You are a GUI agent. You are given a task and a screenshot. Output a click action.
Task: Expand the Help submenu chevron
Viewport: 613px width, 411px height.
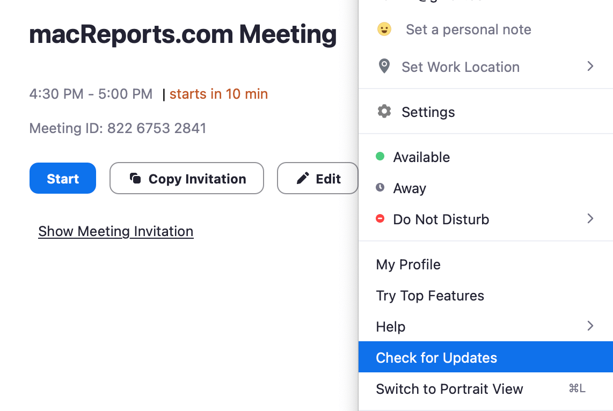tap(590, 326)
